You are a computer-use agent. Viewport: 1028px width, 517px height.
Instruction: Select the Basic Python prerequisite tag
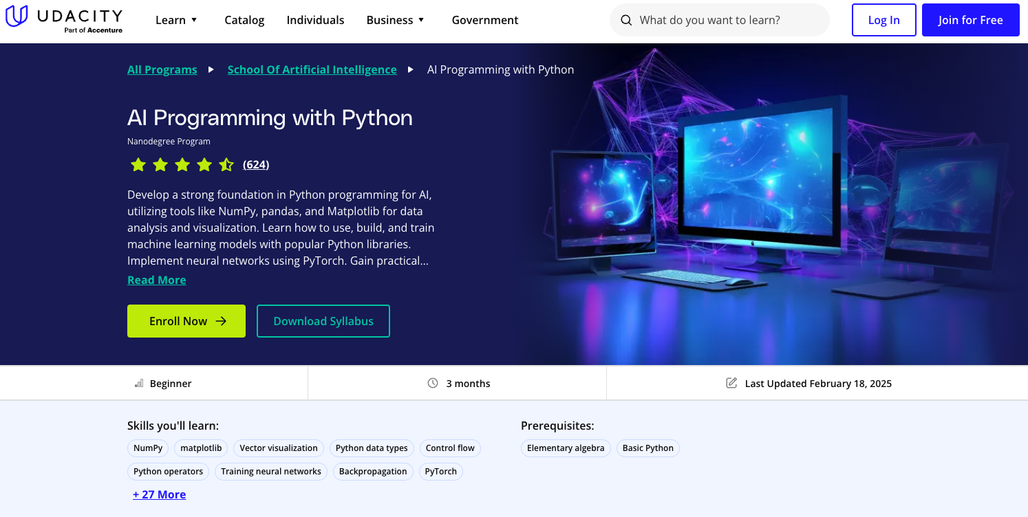coord(648,448)
